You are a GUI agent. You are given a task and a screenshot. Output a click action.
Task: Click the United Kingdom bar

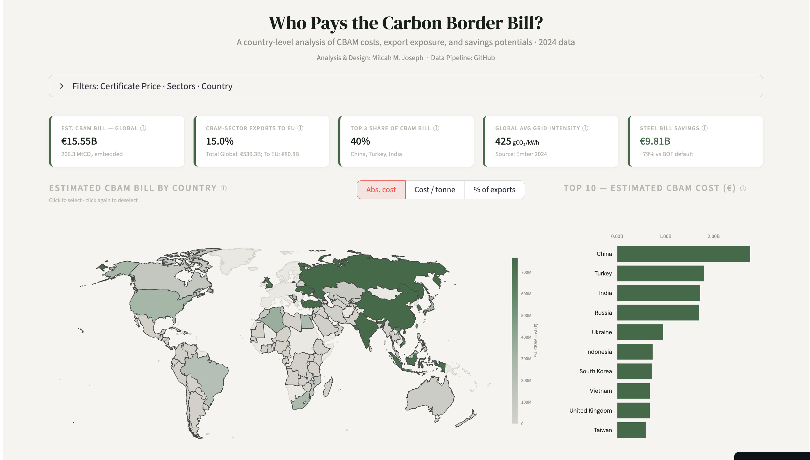coord(633,410)
